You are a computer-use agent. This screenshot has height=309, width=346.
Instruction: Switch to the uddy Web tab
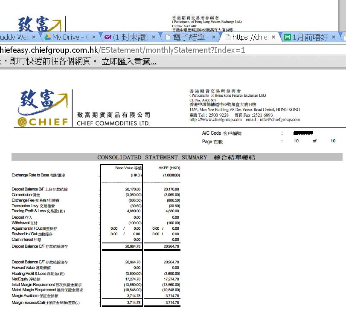click(17, 37)
